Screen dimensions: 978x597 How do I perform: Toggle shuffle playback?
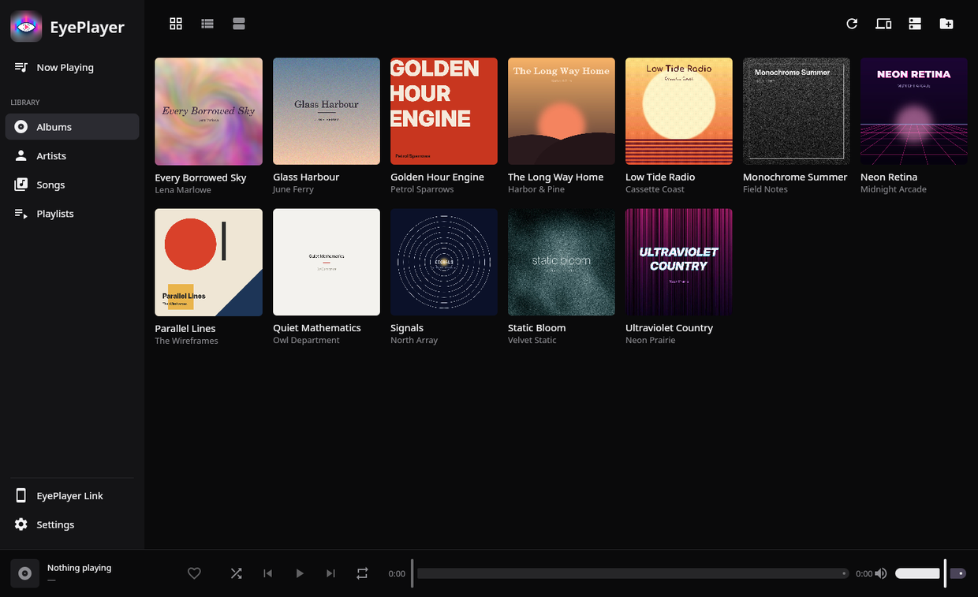coord(236,573)
